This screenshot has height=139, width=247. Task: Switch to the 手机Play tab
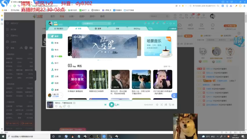point(137,28)
